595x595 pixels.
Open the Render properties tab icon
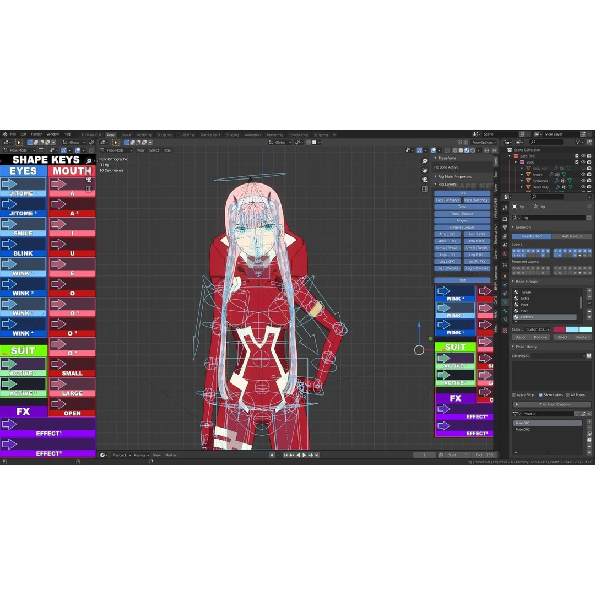(x=505, y=219)
